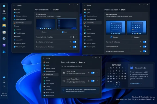Open the Settings gear on the taskbar

pyautogui.click(x=4, y=39)
